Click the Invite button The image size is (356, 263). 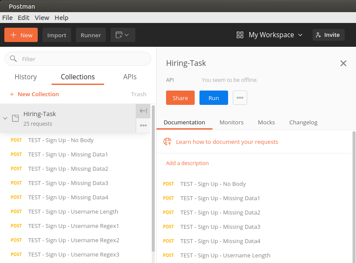click(329, 35)
